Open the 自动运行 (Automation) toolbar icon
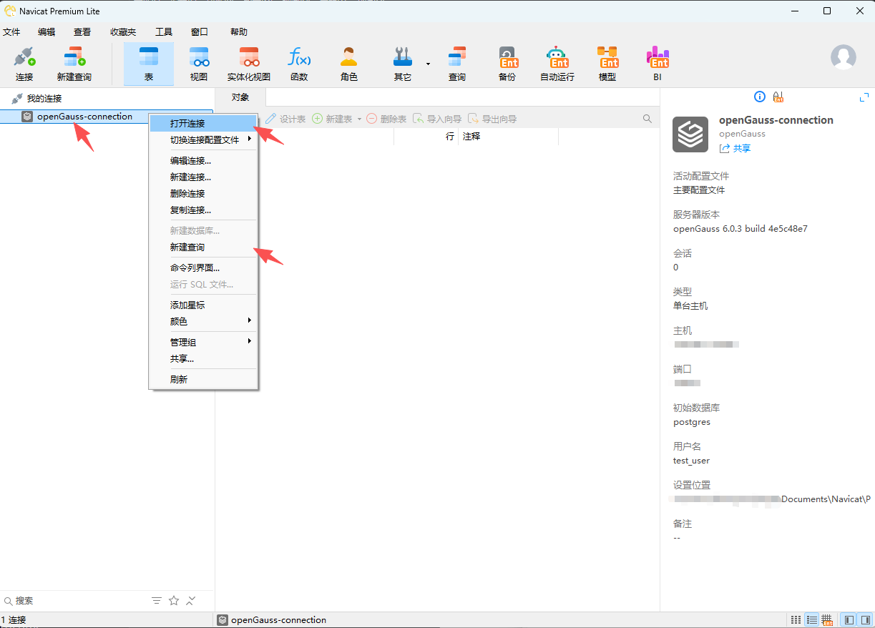Image resolution: width=875 pixels, height=628 pixels. click(557, 64)
